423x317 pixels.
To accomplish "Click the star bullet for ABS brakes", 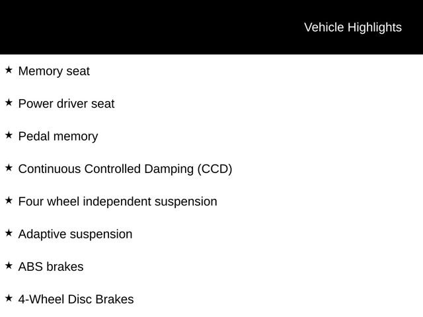I will 9,265.
